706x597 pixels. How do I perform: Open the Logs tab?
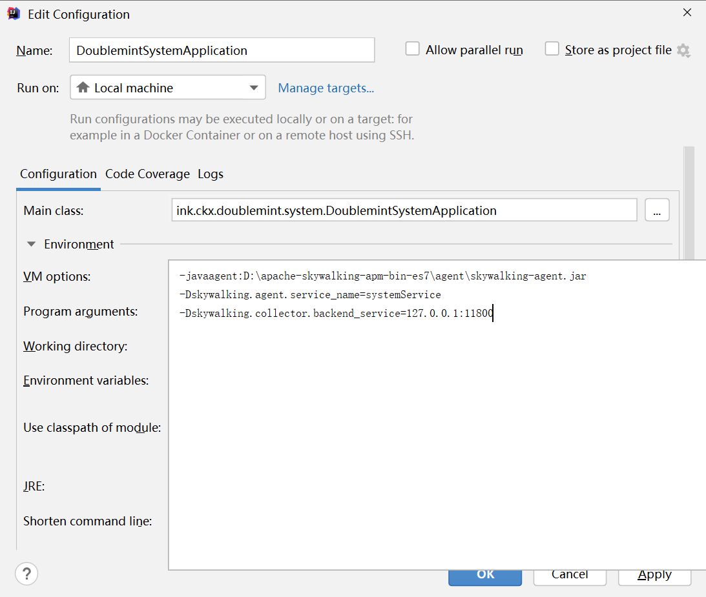click(x=211, y=174)
